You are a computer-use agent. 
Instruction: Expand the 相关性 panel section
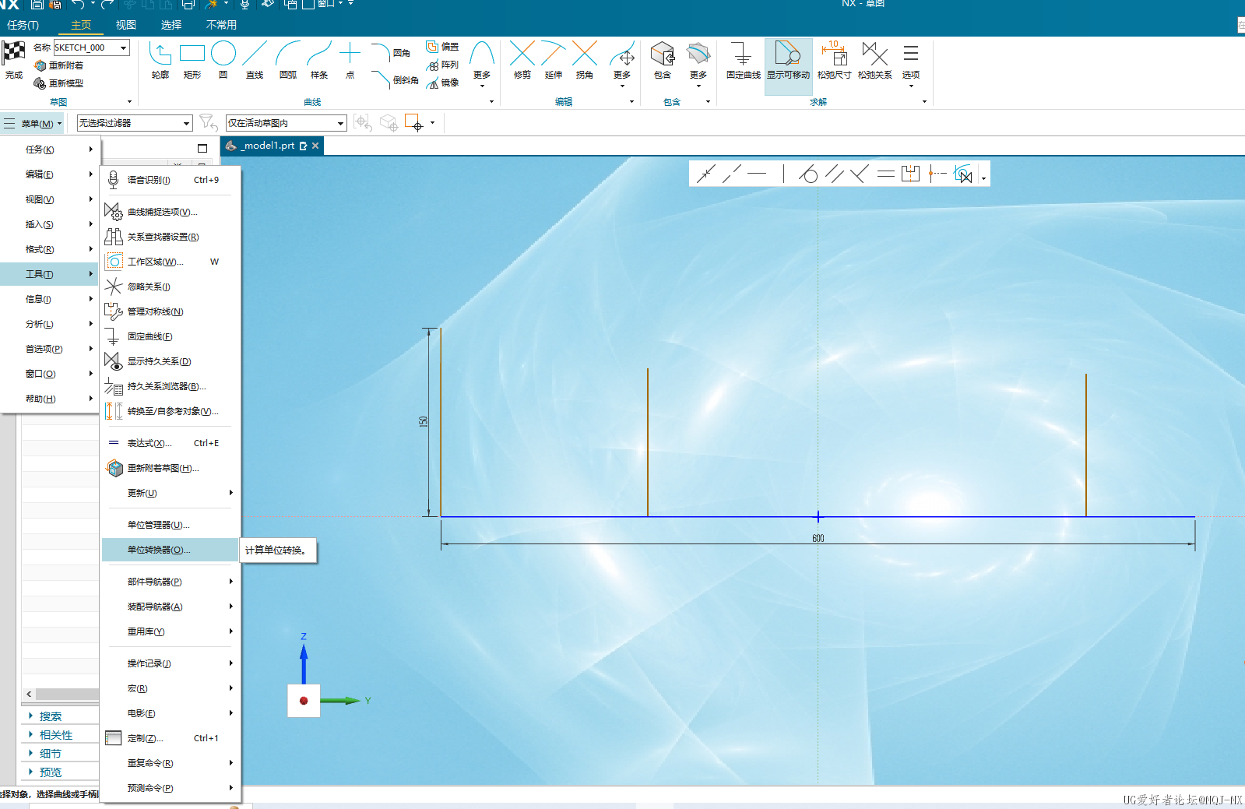coord(55,735)
